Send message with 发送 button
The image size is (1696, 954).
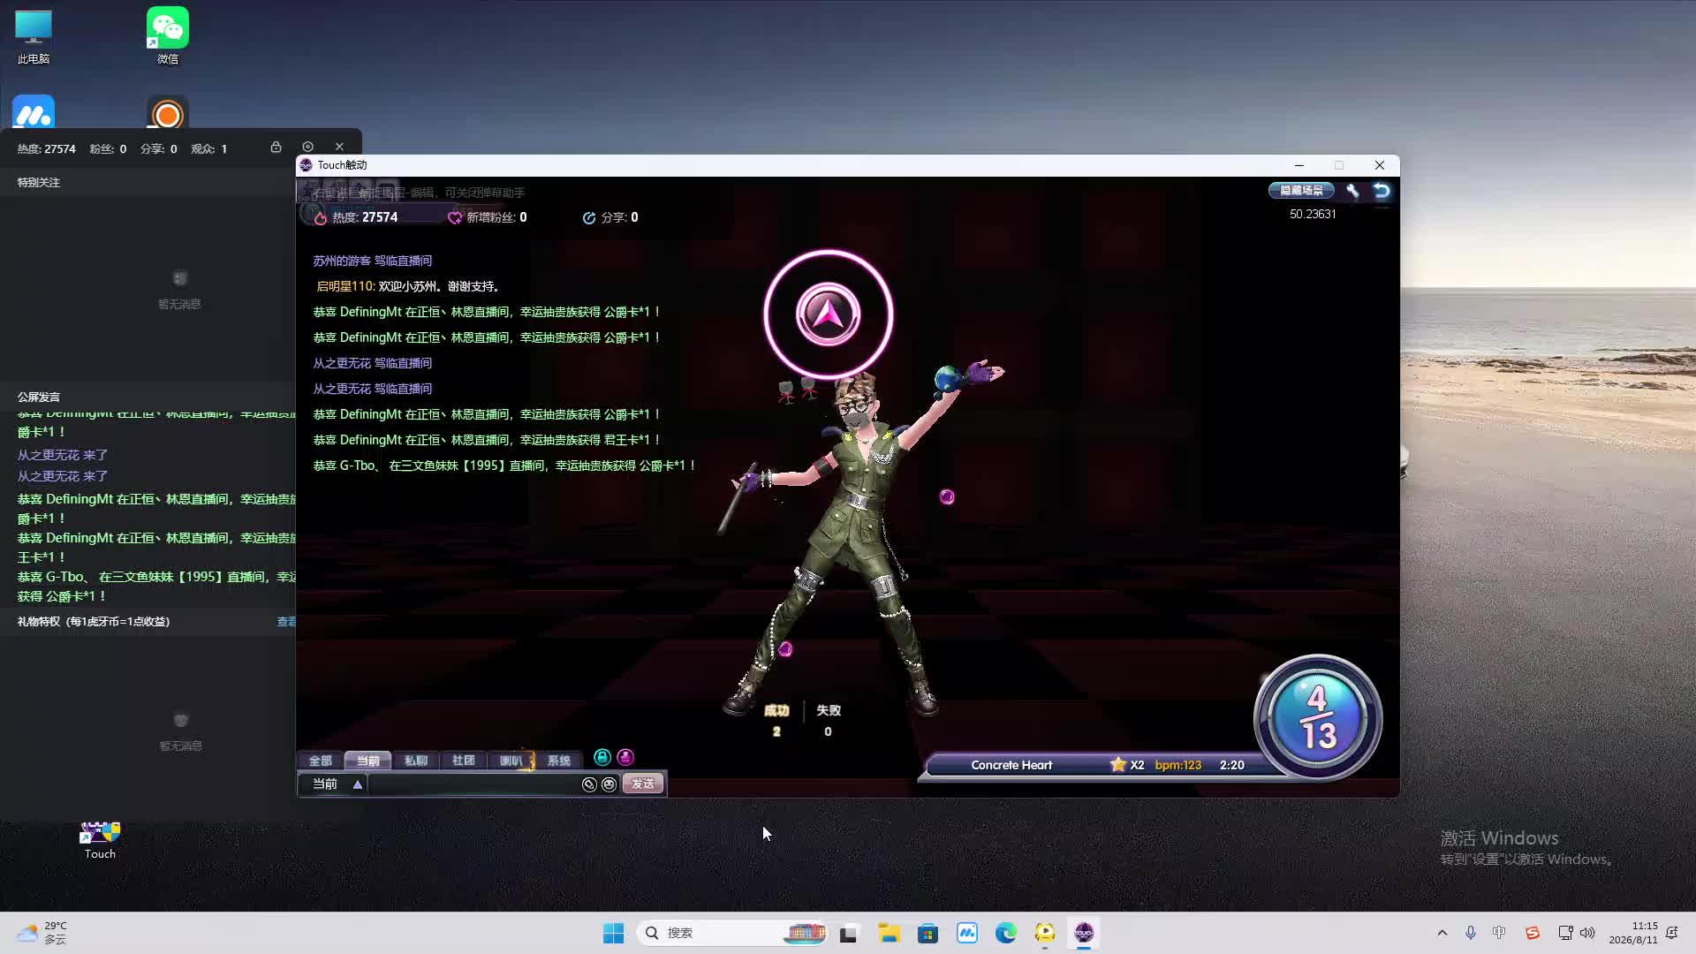point(643,784)
